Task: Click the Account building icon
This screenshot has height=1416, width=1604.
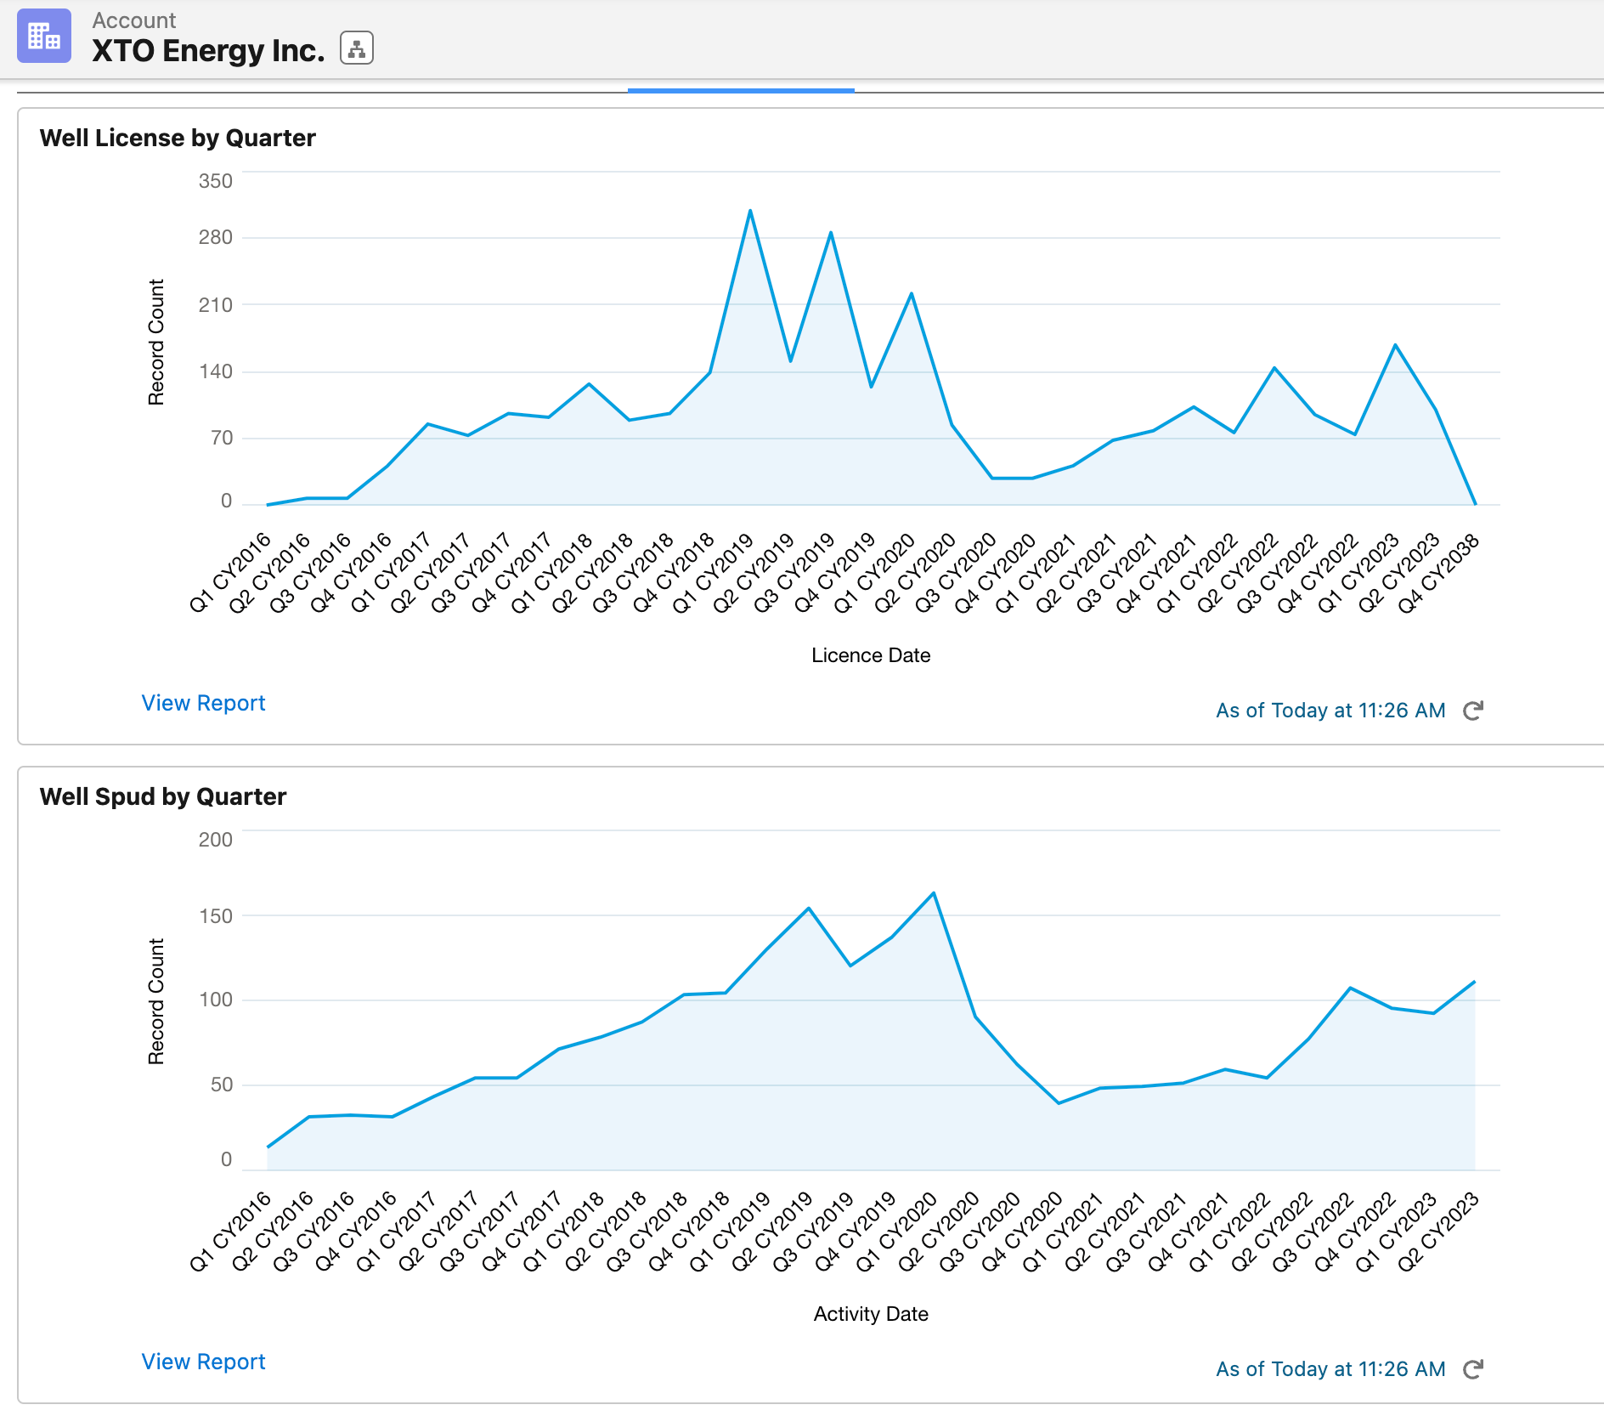Action: click(44, 37)
